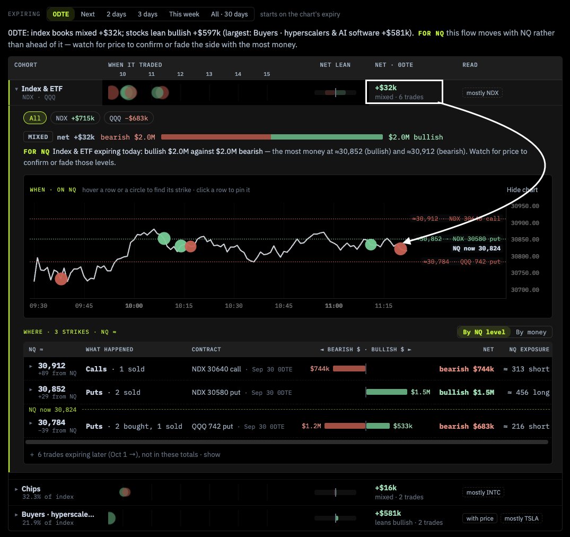Click the horizontal scrollbar under strikes table
This screenshot has width=570, height=537.
tap(287, 442)
